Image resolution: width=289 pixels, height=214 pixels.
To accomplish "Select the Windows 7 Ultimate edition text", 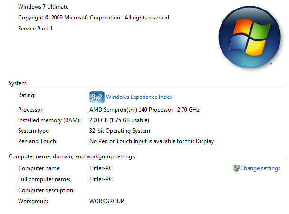I will [x=43, y=7].
